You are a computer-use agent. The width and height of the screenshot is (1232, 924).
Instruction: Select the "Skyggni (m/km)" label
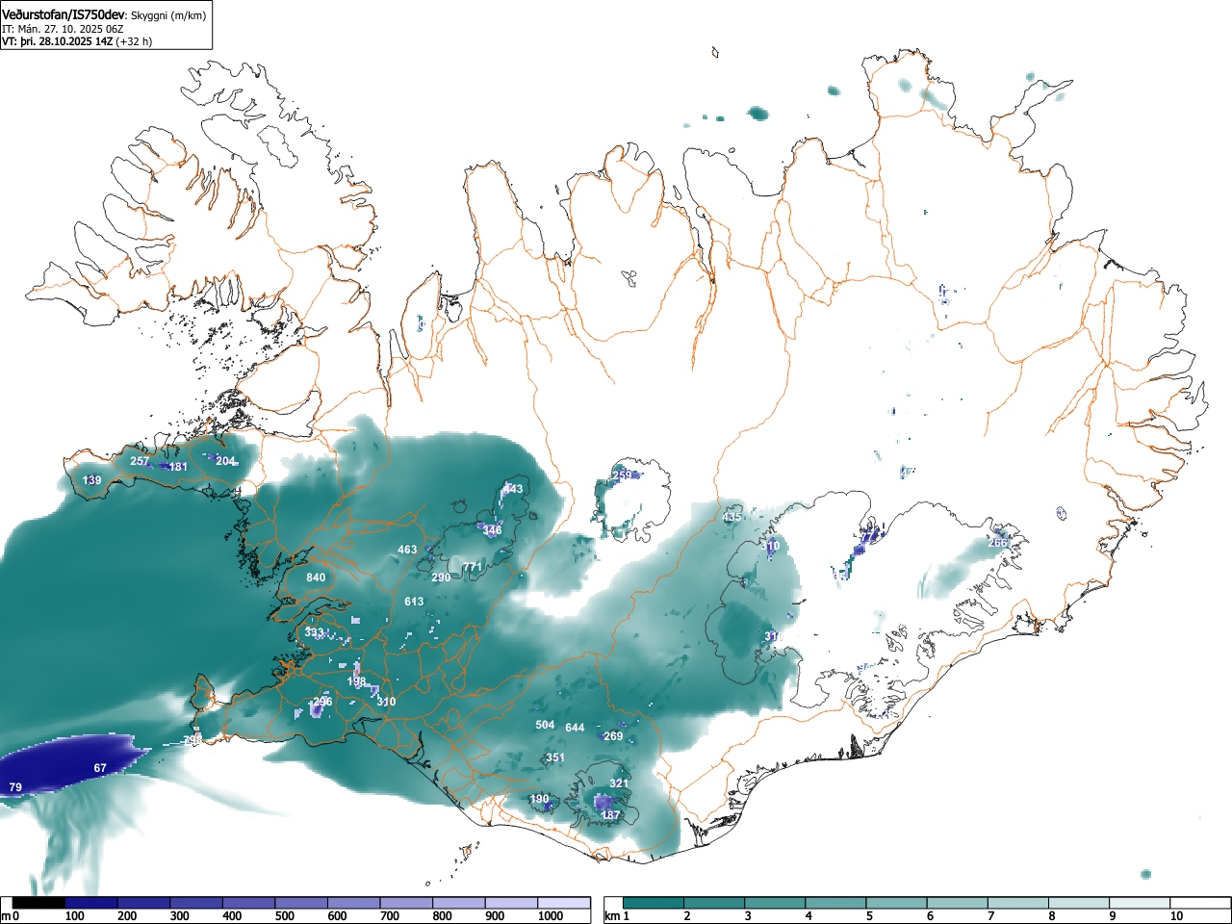(168, 15)
